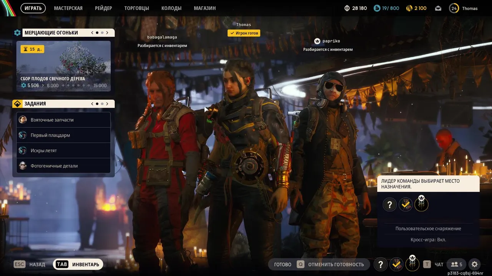Go to previous event with left chevron
Image resolution: width=492 pixels, height=276 pixels.
click(x=92, y=33)
